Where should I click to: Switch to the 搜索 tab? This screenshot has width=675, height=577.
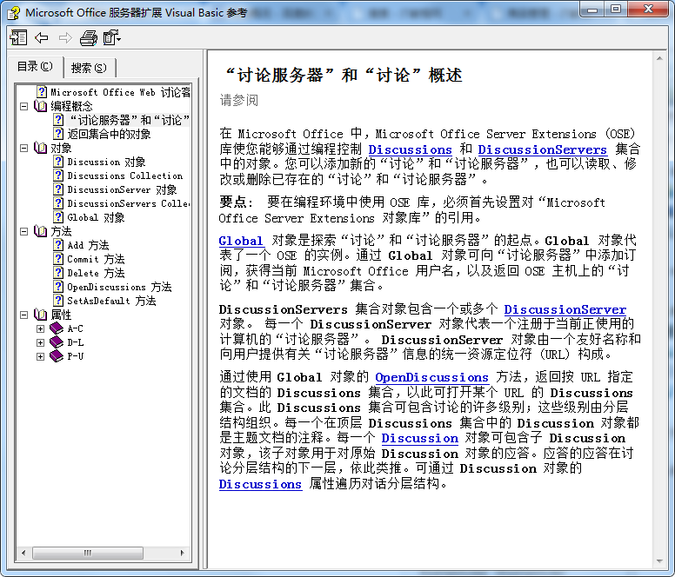(89, 68)
